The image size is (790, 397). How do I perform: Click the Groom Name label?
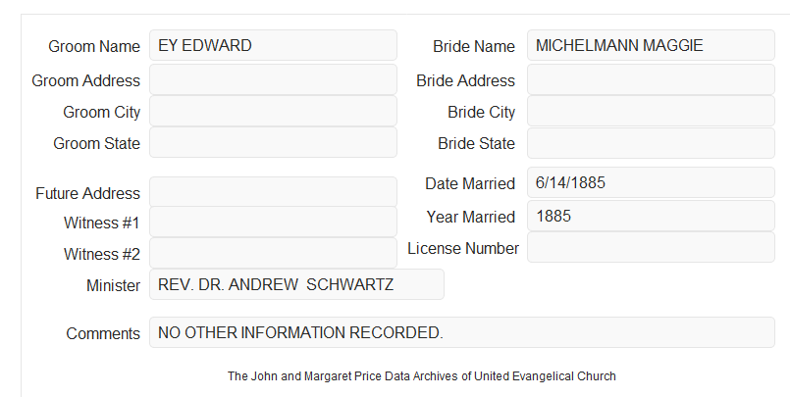coord(94,46)
